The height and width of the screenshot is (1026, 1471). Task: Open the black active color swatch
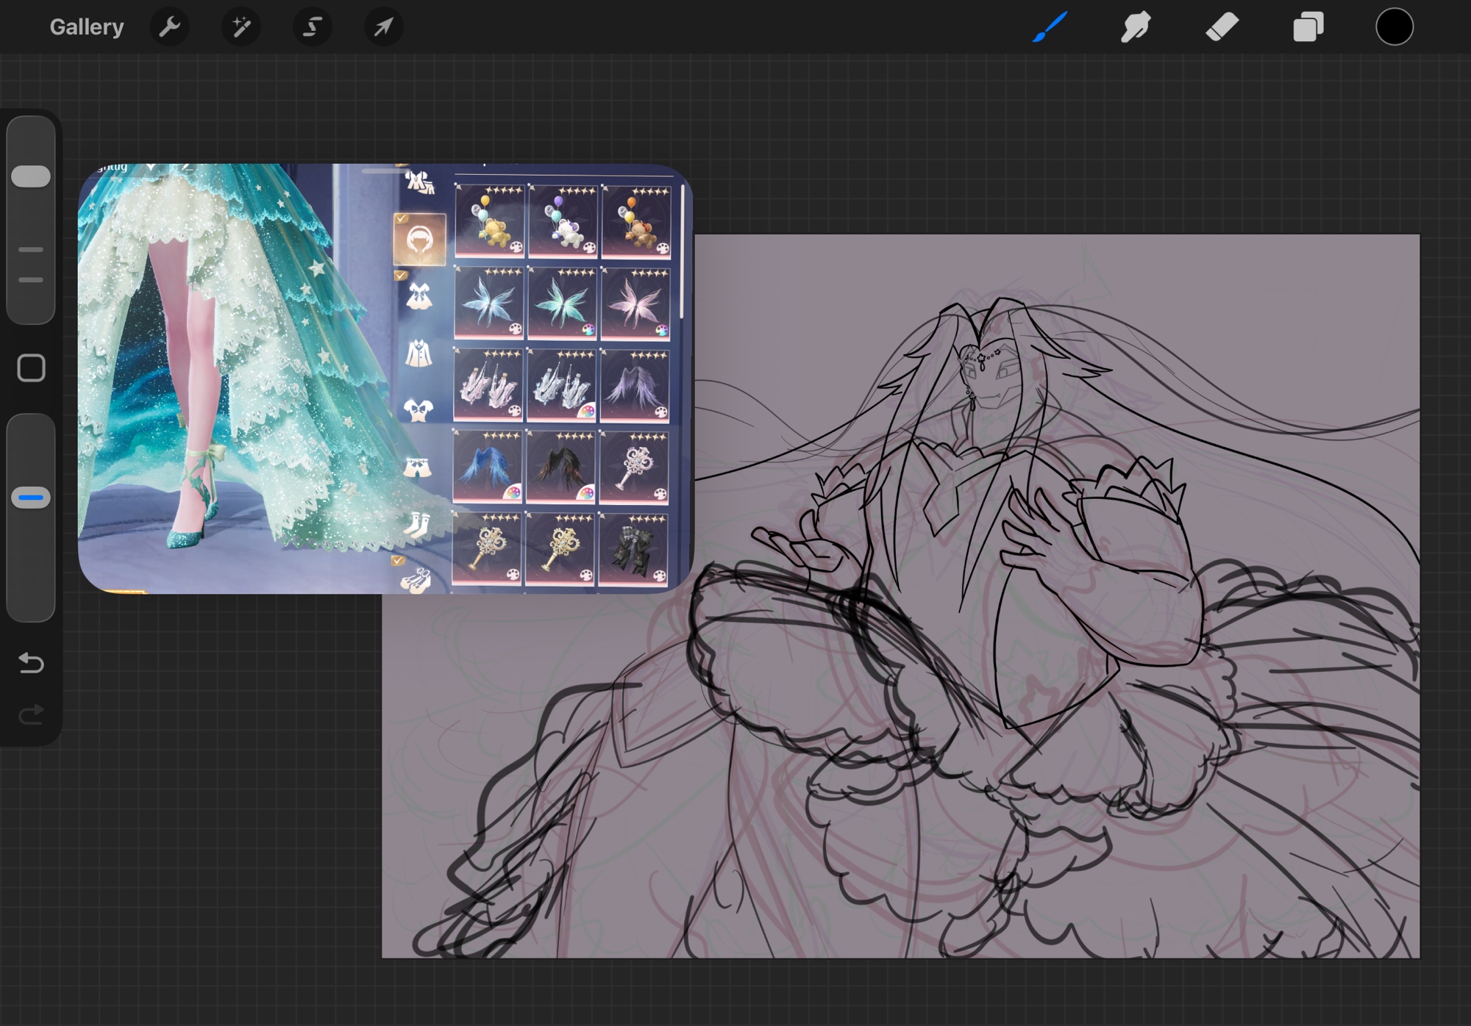click(x=1394, y=27)
